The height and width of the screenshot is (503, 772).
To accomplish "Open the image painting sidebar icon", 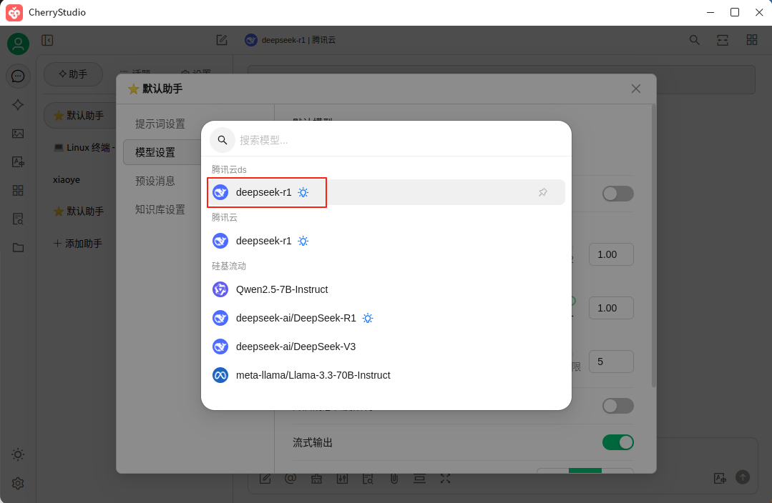I will click(18, 134).
